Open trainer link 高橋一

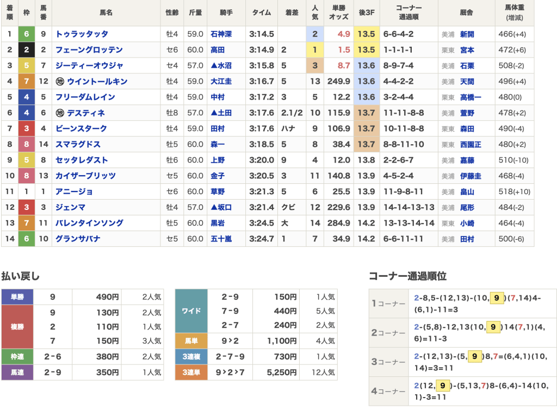pos(471,97)
